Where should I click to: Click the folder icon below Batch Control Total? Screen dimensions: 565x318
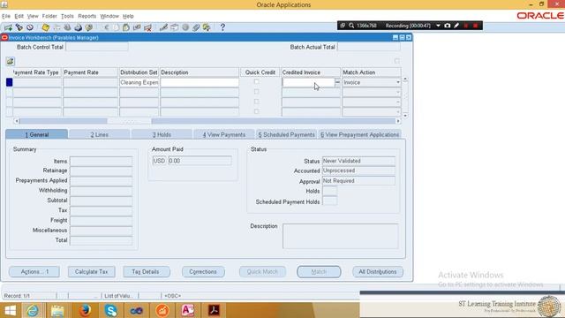[10, 61]
